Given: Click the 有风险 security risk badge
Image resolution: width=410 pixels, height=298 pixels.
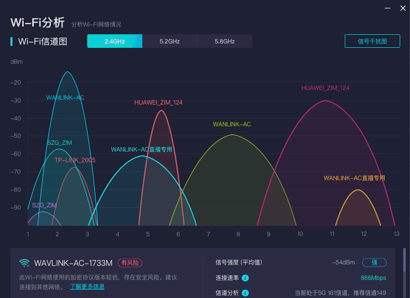Looking at the screenshot, I should click(130, 263).
